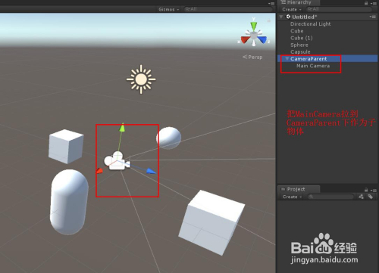
Task: Click the Scene view search field
Action: tap(227, 9)
